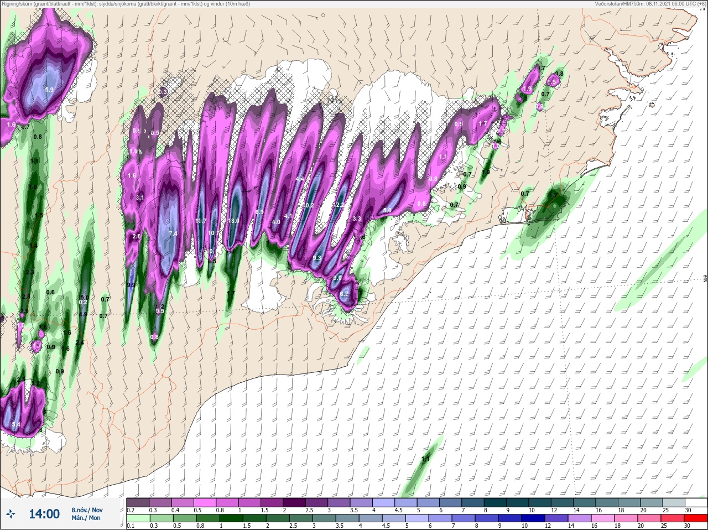Pick the upper legend pink swatch labeled 0.5
708x530 pixels.
coord(206,502)
